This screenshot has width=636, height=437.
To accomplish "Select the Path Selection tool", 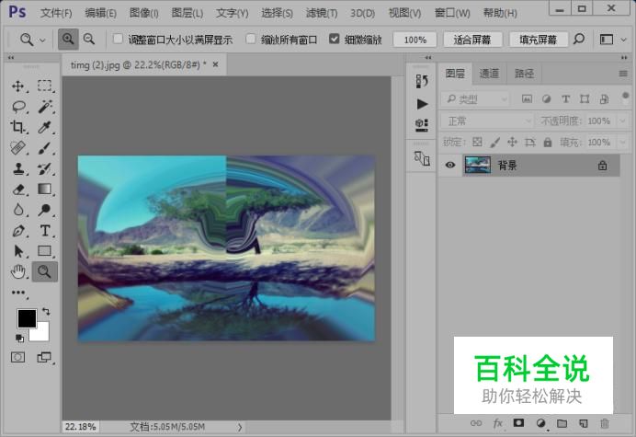I will coord(18,251).
